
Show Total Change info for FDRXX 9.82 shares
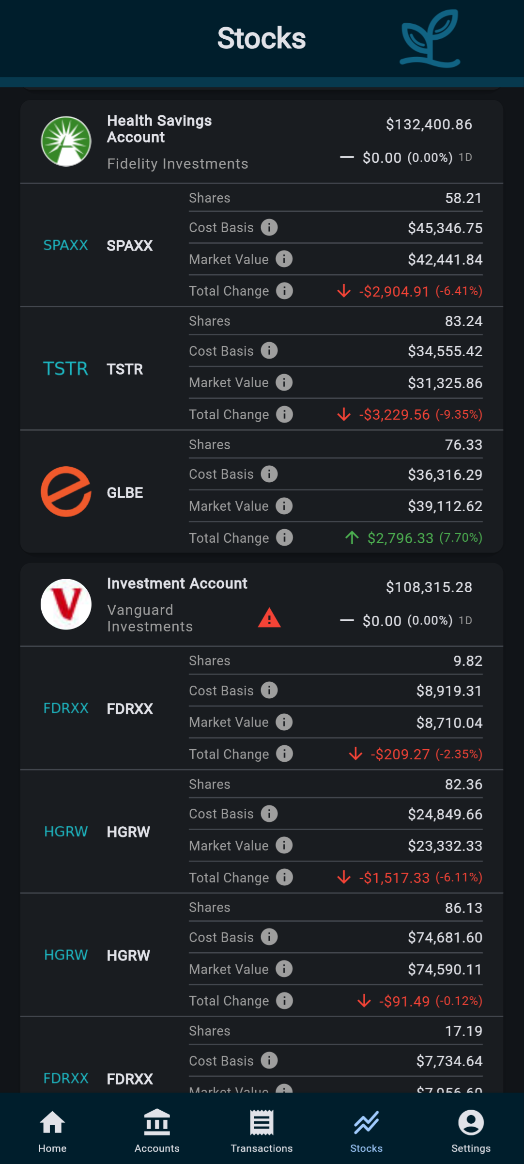pos(284,754)
